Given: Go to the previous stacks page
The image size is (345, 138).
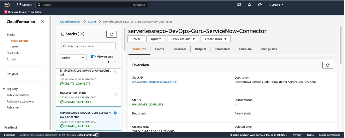Looking at the screenshot, I should pyautogui.click(x=102, y=62).
